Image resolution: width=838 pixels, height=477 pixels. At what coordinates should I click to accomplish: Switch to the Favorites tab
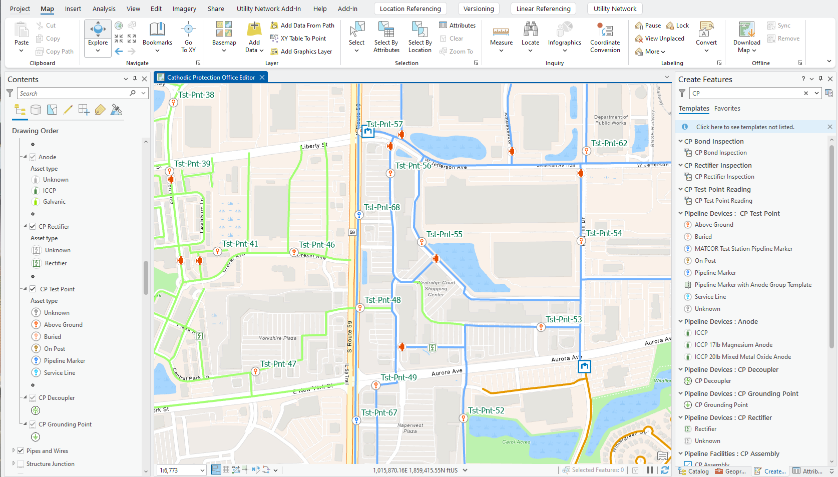point(727,108)
